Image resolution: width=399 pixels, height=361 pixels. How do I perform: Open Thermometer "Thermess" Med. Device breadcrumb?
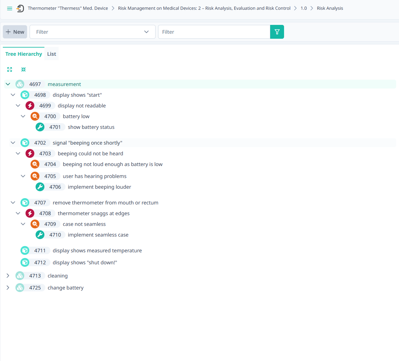click(68, 8)
